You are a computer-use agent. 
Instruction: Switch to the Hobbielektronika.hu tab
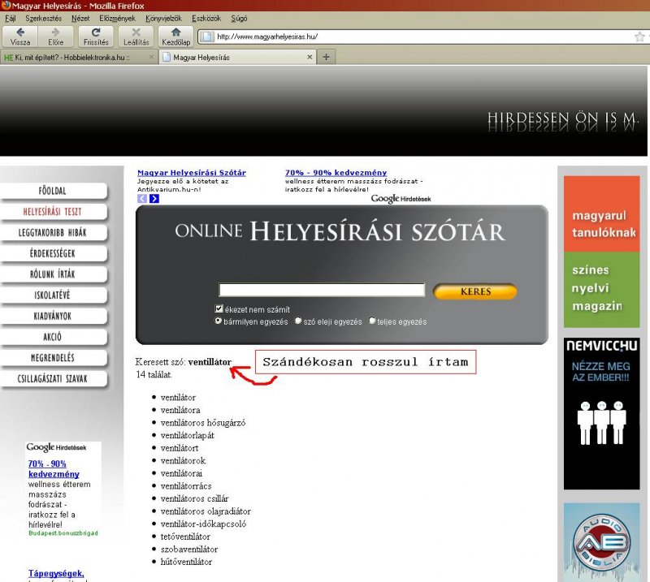[79, 57]
